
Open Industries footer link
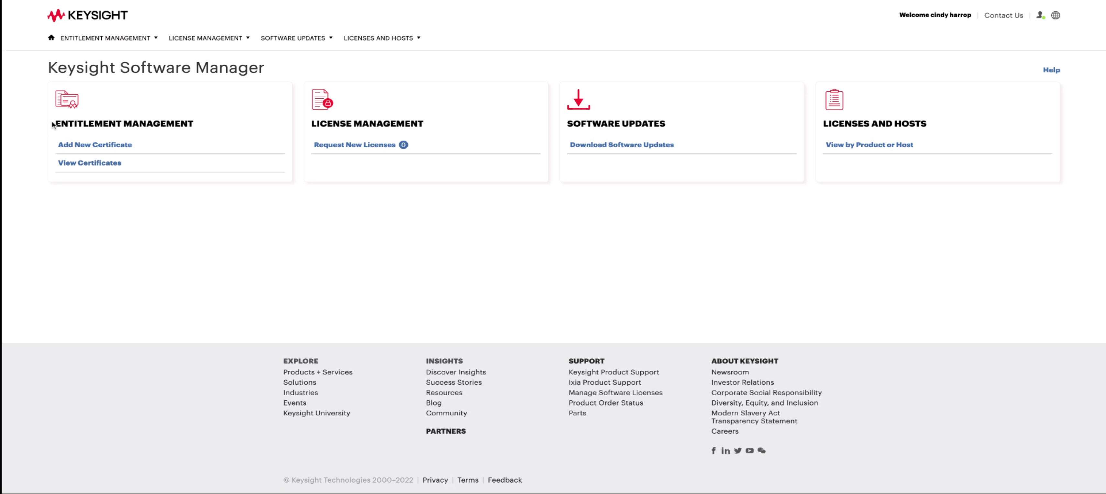coord(301,393)
